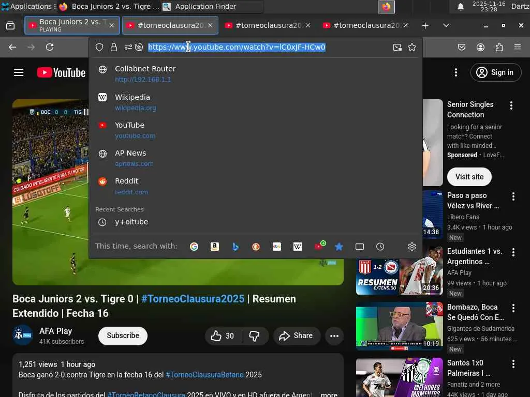This screenshot has height=397, width=530.
Task: Select the Reddit suggestion
Action: click(x=255, y=186)
